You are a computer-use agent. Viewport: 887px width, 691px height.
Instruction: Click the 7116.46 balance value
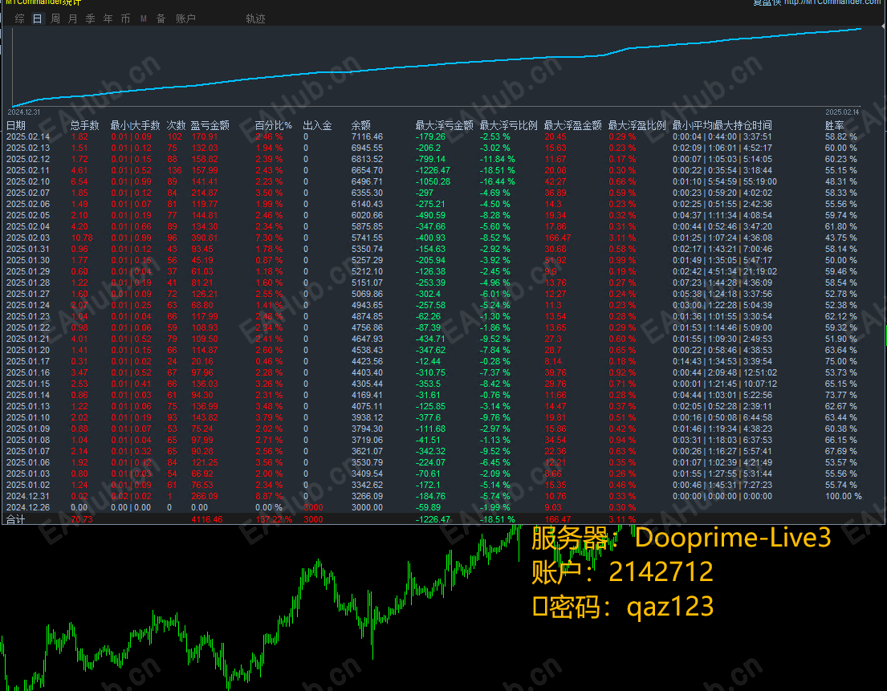pos(367,136)
